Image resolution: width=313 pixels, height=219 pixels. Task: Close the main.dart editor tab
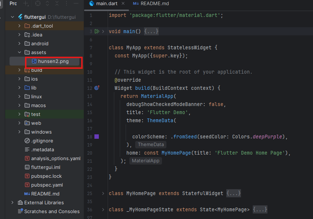pos(123,3)
